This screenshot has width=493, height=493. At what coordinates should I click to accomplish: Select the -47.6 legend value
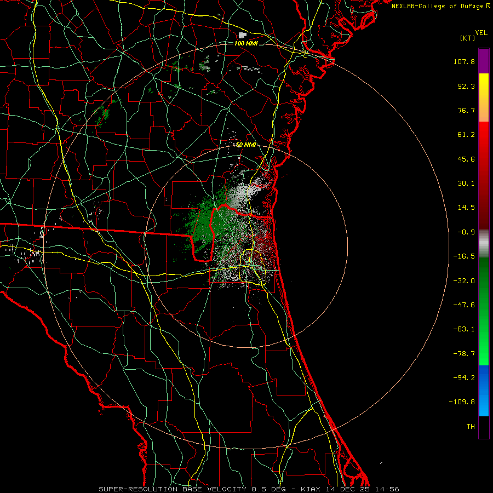464,305
